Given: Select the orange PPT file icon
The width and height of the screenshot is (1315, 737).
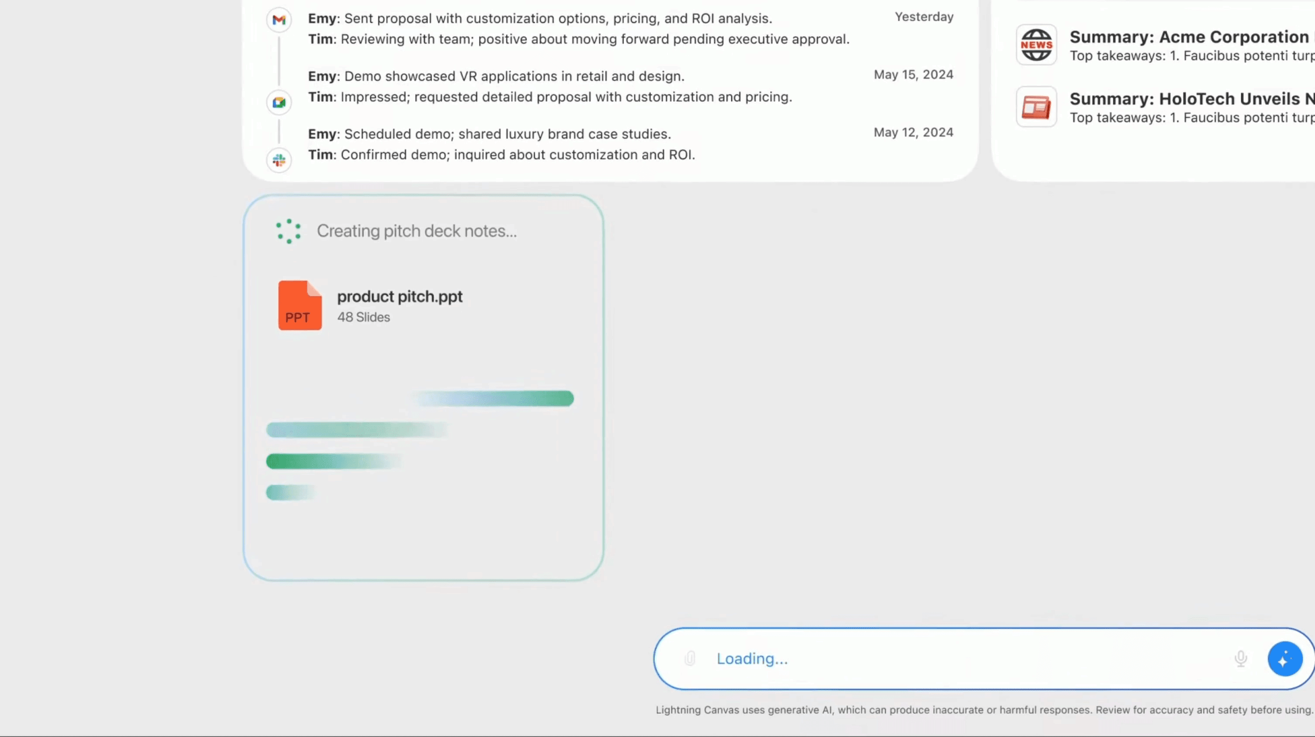Looking at the screenshot, I should pyautogui.click(x=299, y=305).
